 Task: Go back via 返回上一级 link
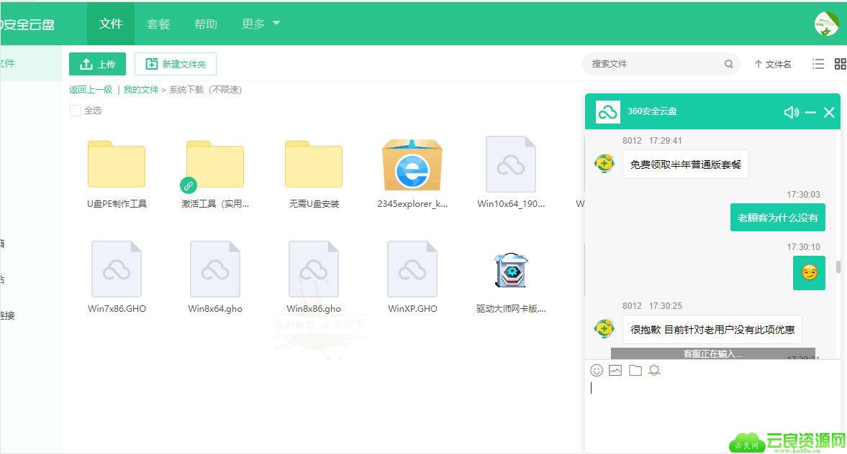pyautogui.click(x=91, y=90)
